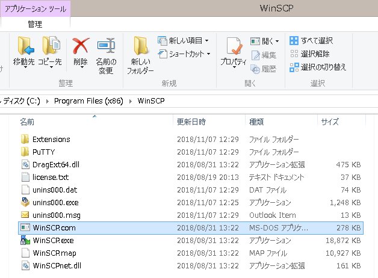378x278 pixels.
Task: Select the file name unins000.dat
Action: coord(55,190)
